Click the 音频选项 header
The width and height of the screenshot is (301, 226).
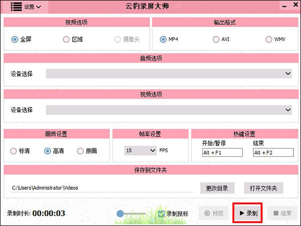click(x=151, y=58)
